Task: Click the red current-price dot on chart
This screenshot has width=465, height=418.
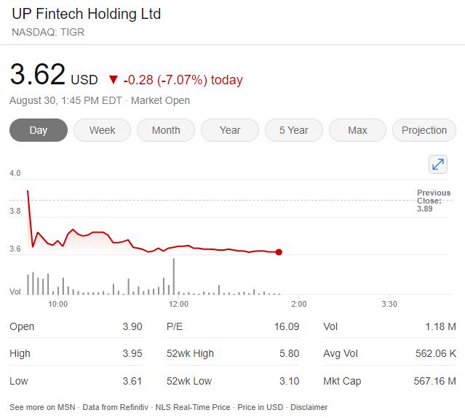Action: (279, 252)
